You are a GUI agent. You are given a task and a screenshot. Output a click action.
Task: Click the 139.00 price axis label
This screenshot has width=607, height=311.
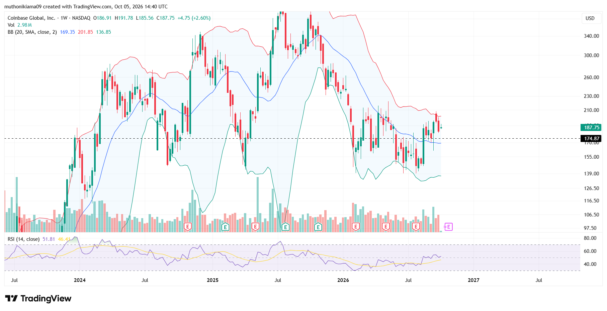coord(591,174)
